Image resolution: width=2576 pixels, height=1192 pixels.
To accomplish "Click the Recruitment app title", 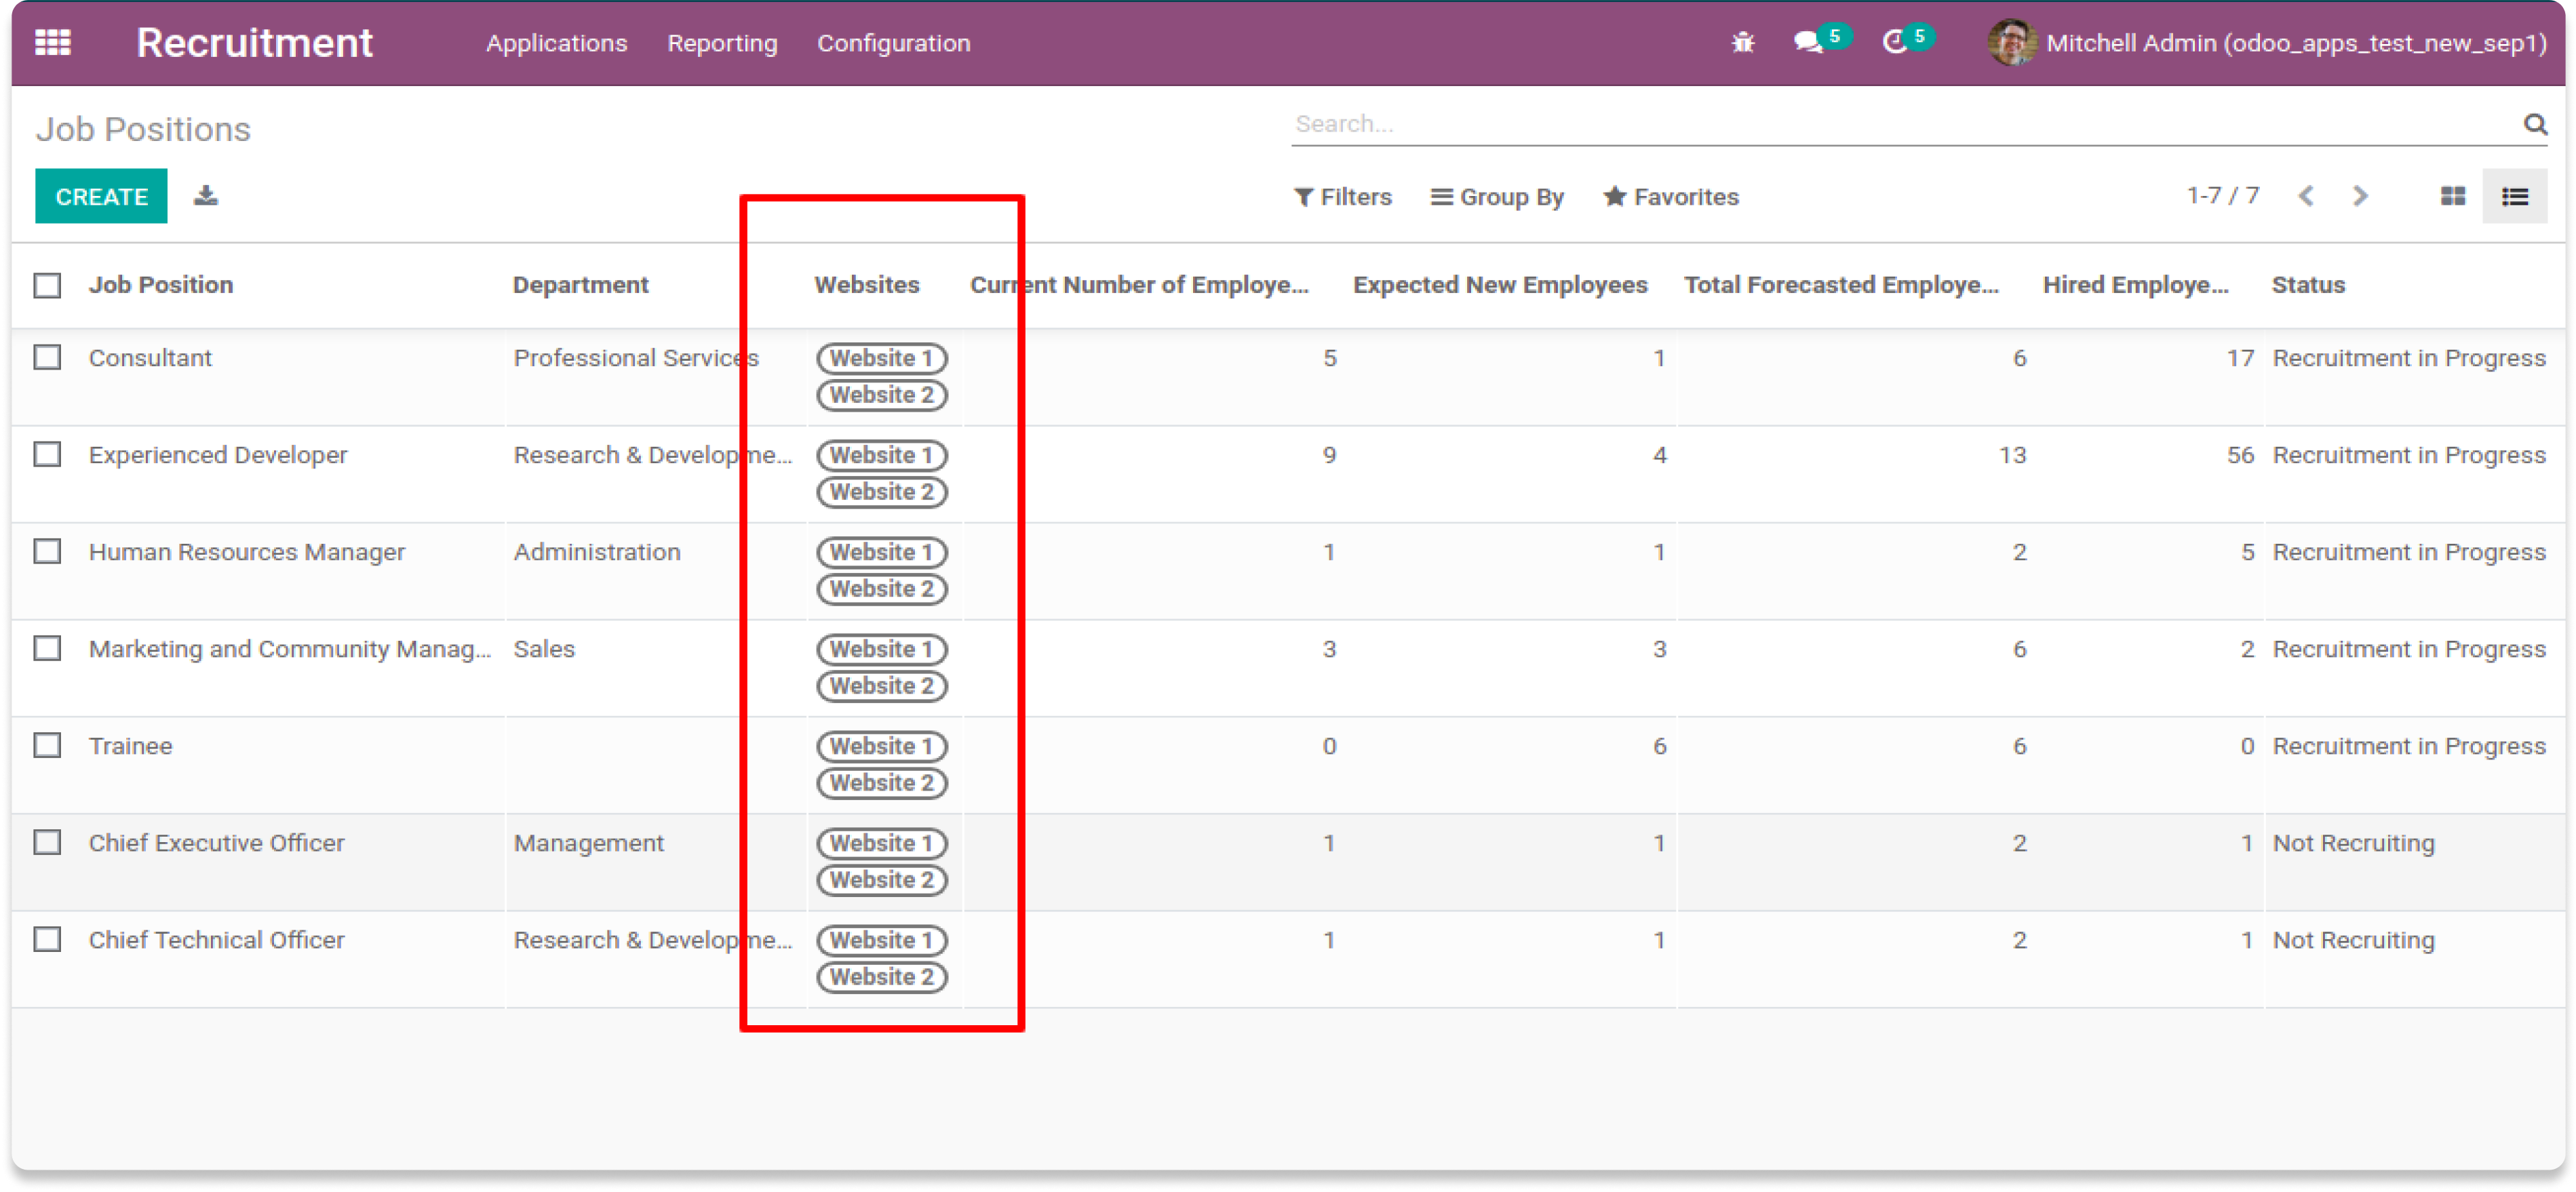I will pos(254,43).
